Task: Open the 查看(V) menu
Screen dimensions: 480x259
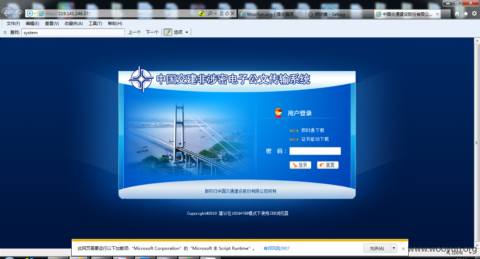Action: pos(52,24)
